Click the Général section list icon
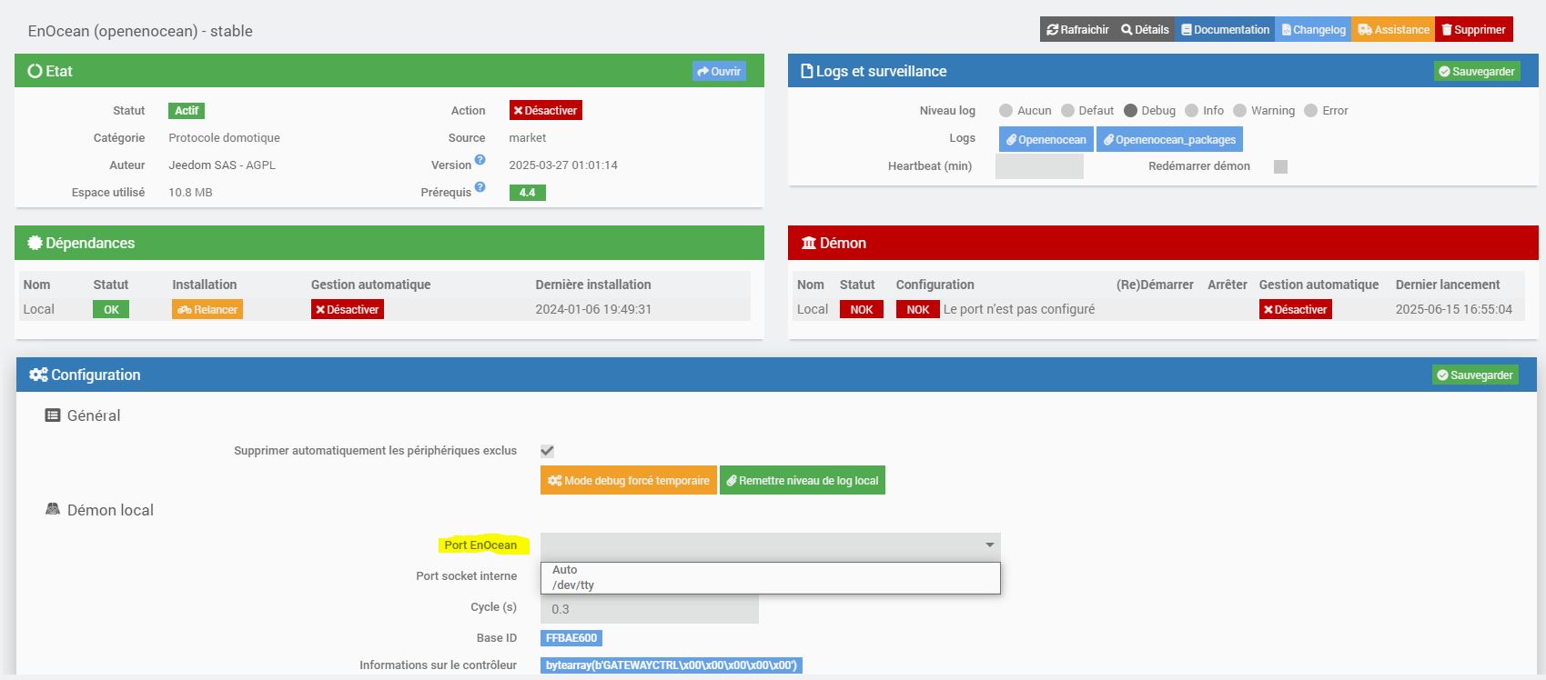Image resolution: width=1546 pixels, height=680 pixels. (x=53, y=415)
